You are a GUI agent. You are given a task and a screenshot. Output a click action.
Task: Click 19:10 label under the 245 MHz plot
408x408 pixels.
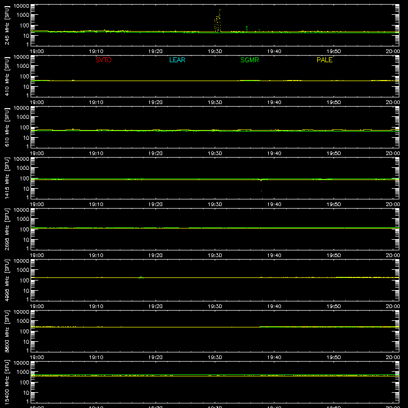pyautogui.click(x=96, y=52)
